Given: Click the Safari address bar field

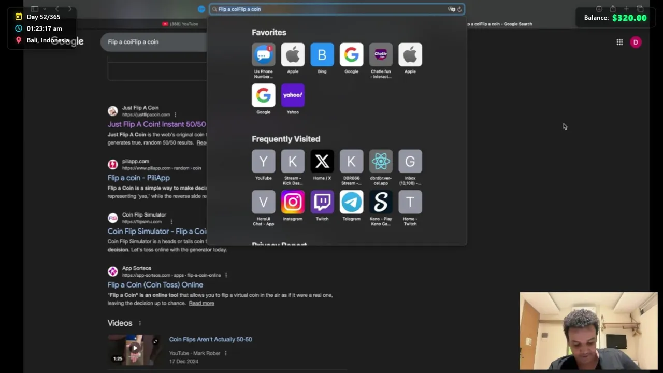Looking at the screenshot, I should pyautogui.click(x=337, y=9).
